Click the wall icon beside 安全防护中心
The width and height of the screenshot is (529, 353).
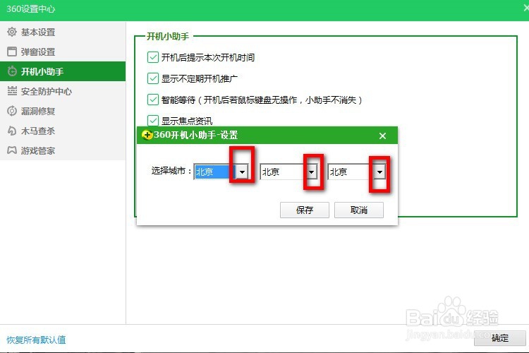click(x=12, y=91)
